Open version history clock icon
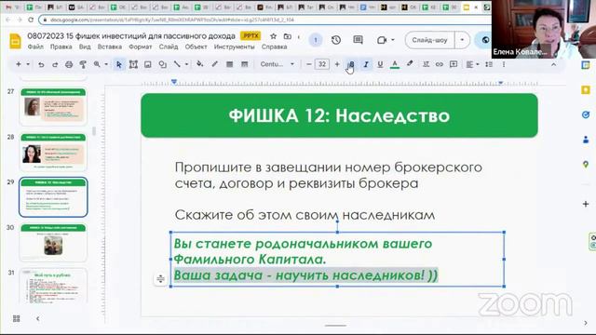 pos(336,40)
